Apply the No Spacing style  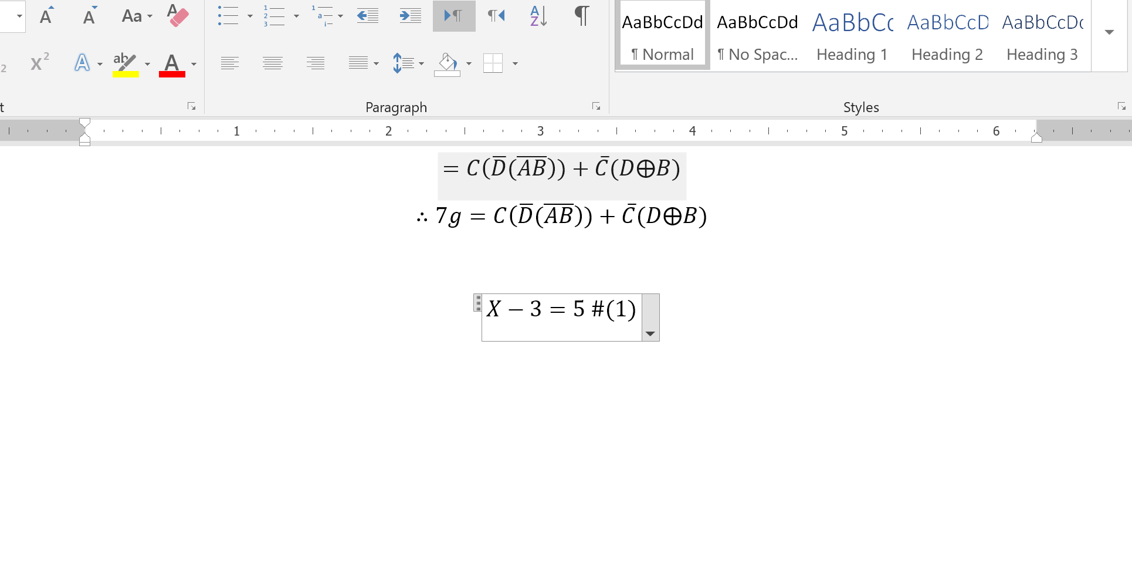[757, 35]
